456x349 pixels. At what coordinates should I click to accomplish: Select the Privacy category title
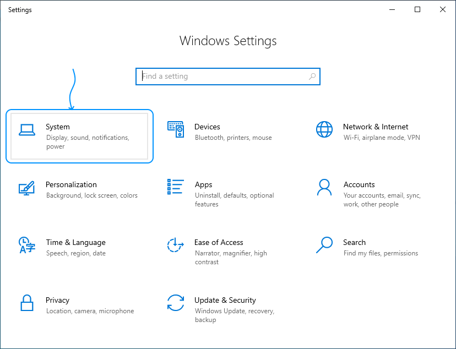(x=57, y=301)
